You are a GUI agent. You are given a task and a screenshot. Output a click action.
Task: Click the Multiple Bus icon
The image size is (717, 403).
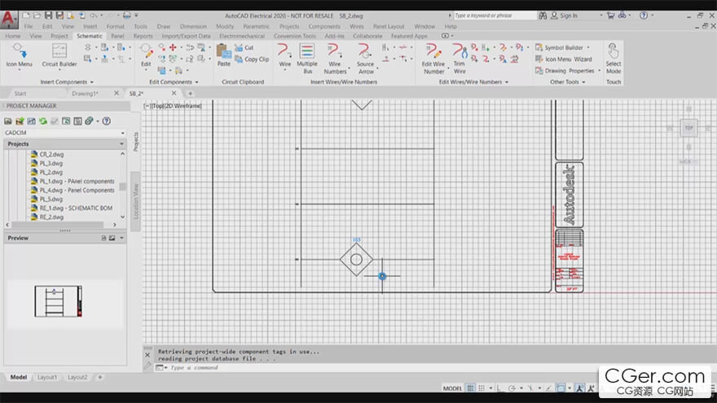coord(307,55)
